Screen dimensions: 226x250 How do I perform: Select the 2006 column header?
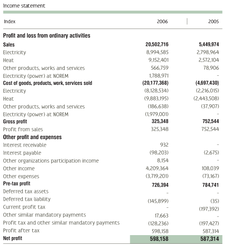tap(162, 22)
